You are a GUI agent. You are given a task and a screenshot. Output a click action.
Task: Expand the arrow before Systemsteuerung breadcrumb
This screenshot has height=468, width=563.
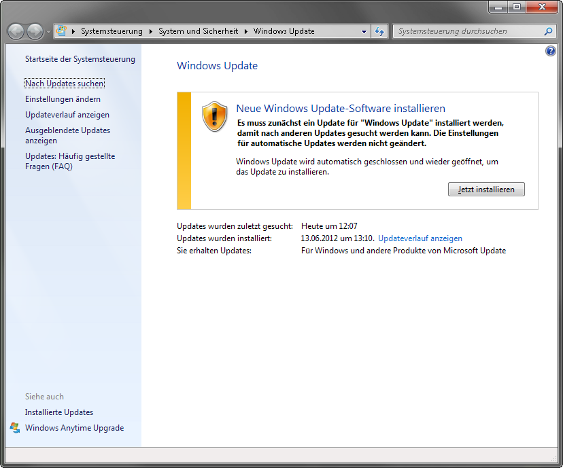click(73, 31)
